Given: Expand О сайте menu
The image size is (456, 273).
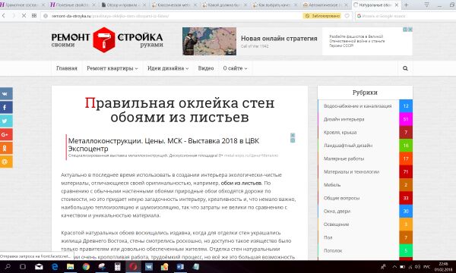Looking at the screenshot, I should [235, 68].
